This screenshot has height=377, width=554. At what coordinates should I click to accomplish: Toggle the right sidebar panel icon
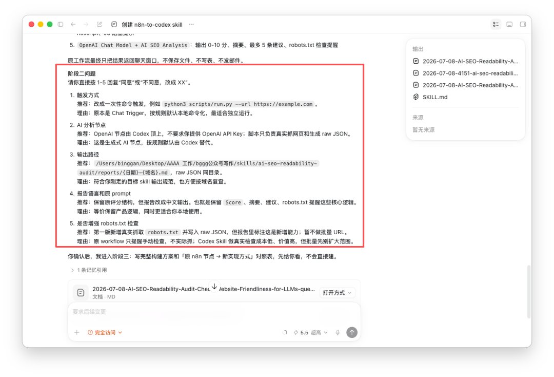pos(523,25)
